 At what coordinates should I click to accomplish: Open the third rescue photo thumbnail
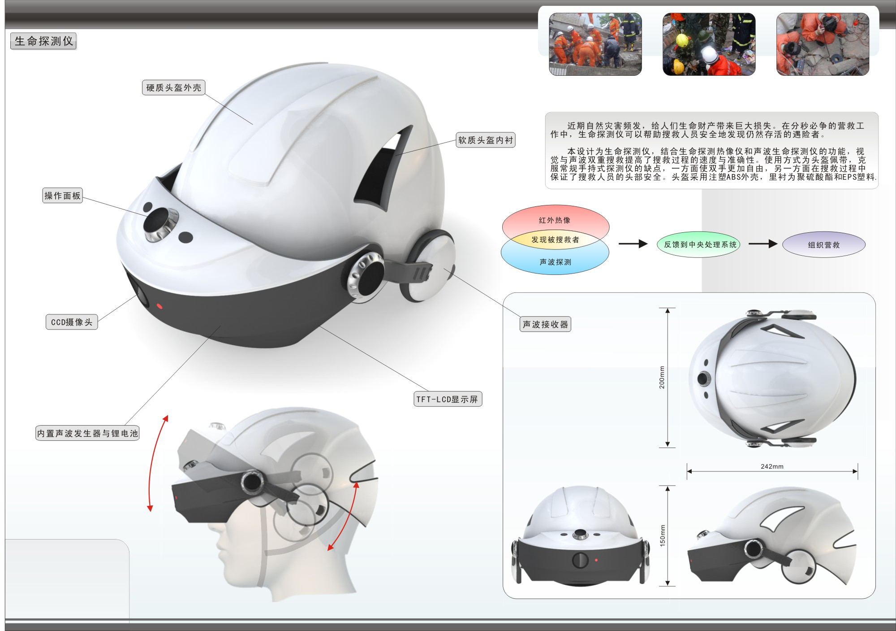[x=823, y=44]
